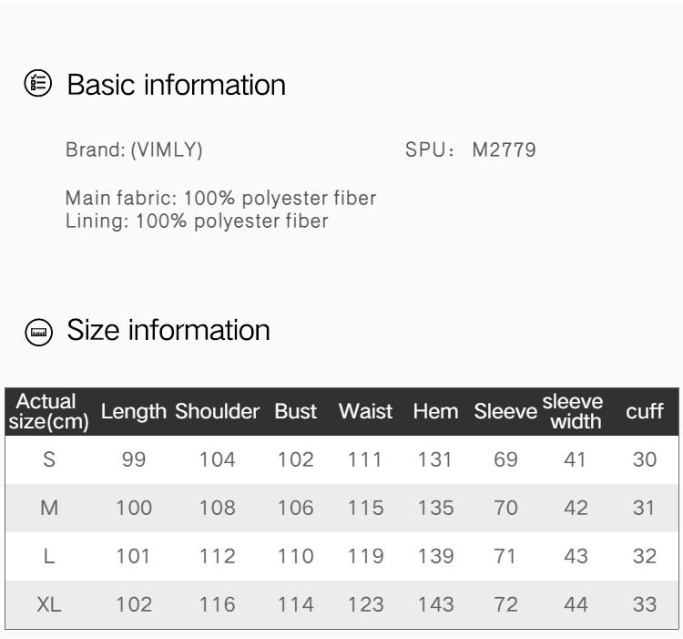Click the Basic information heading
Screen dimensions: 683x639
click(177, 85)
